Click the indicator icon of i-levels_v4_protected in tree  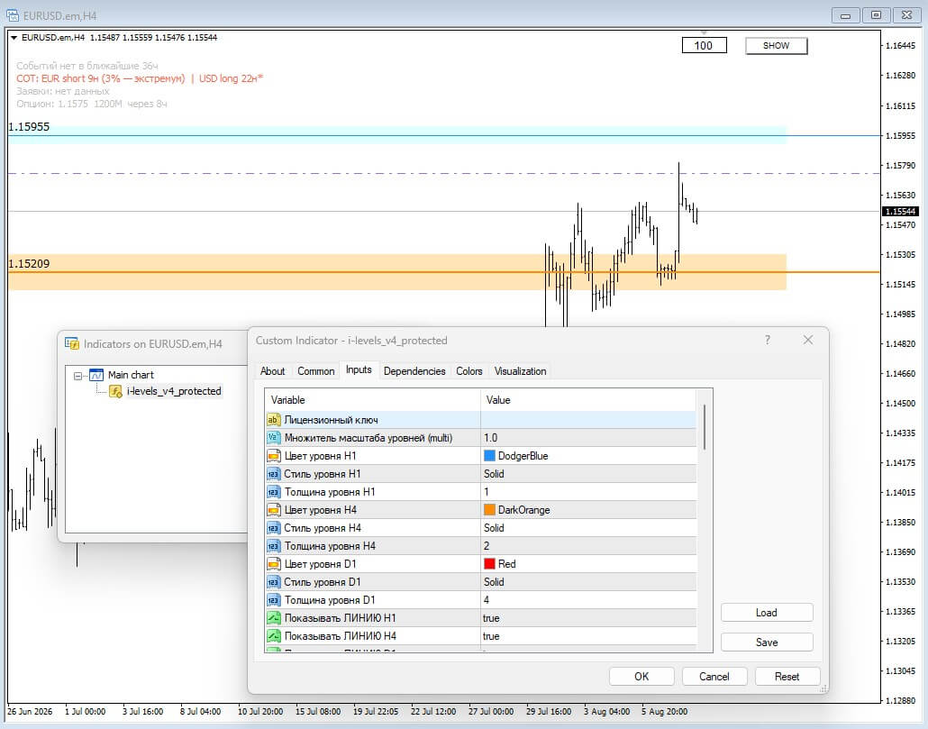point(115,391)
